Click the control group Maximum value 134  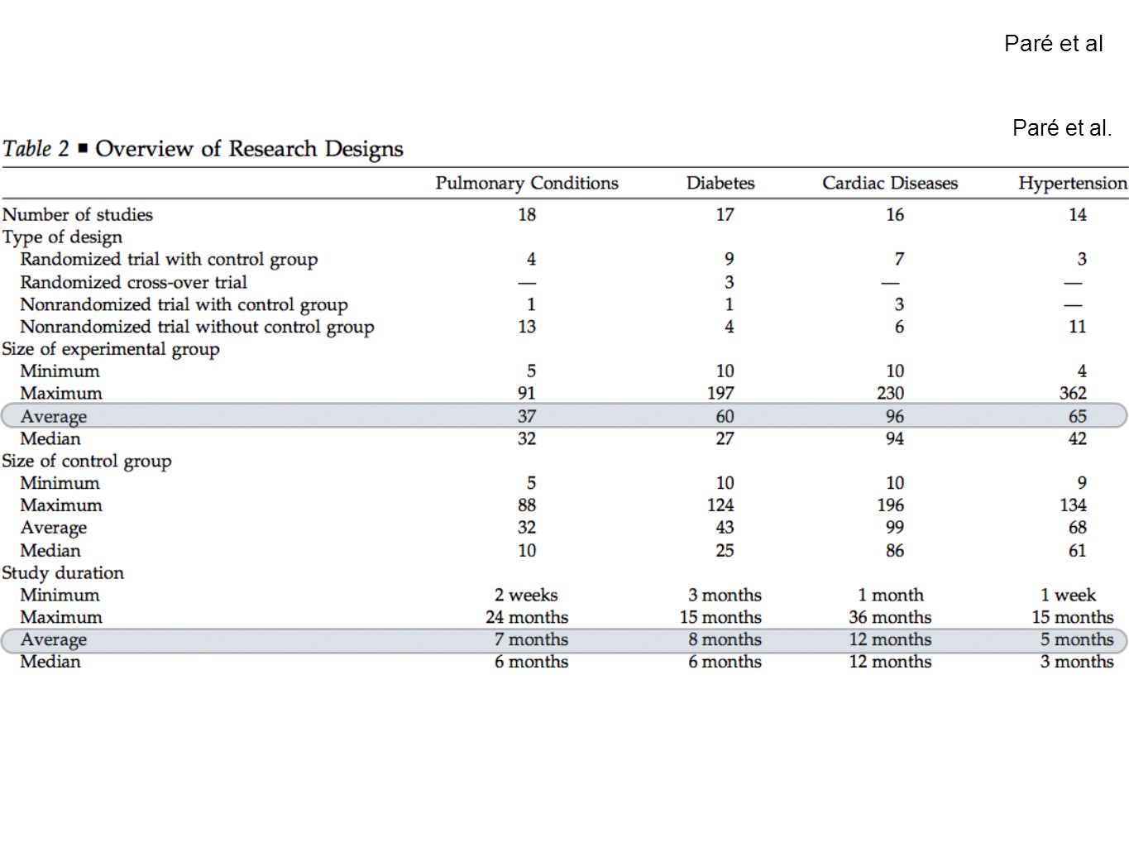click(x=1073, y=505)
